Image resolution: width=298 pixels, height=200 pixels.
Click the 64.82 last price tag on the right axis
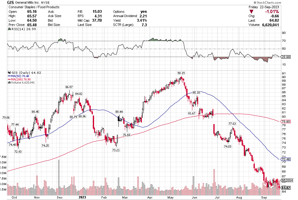pos(288,188)
